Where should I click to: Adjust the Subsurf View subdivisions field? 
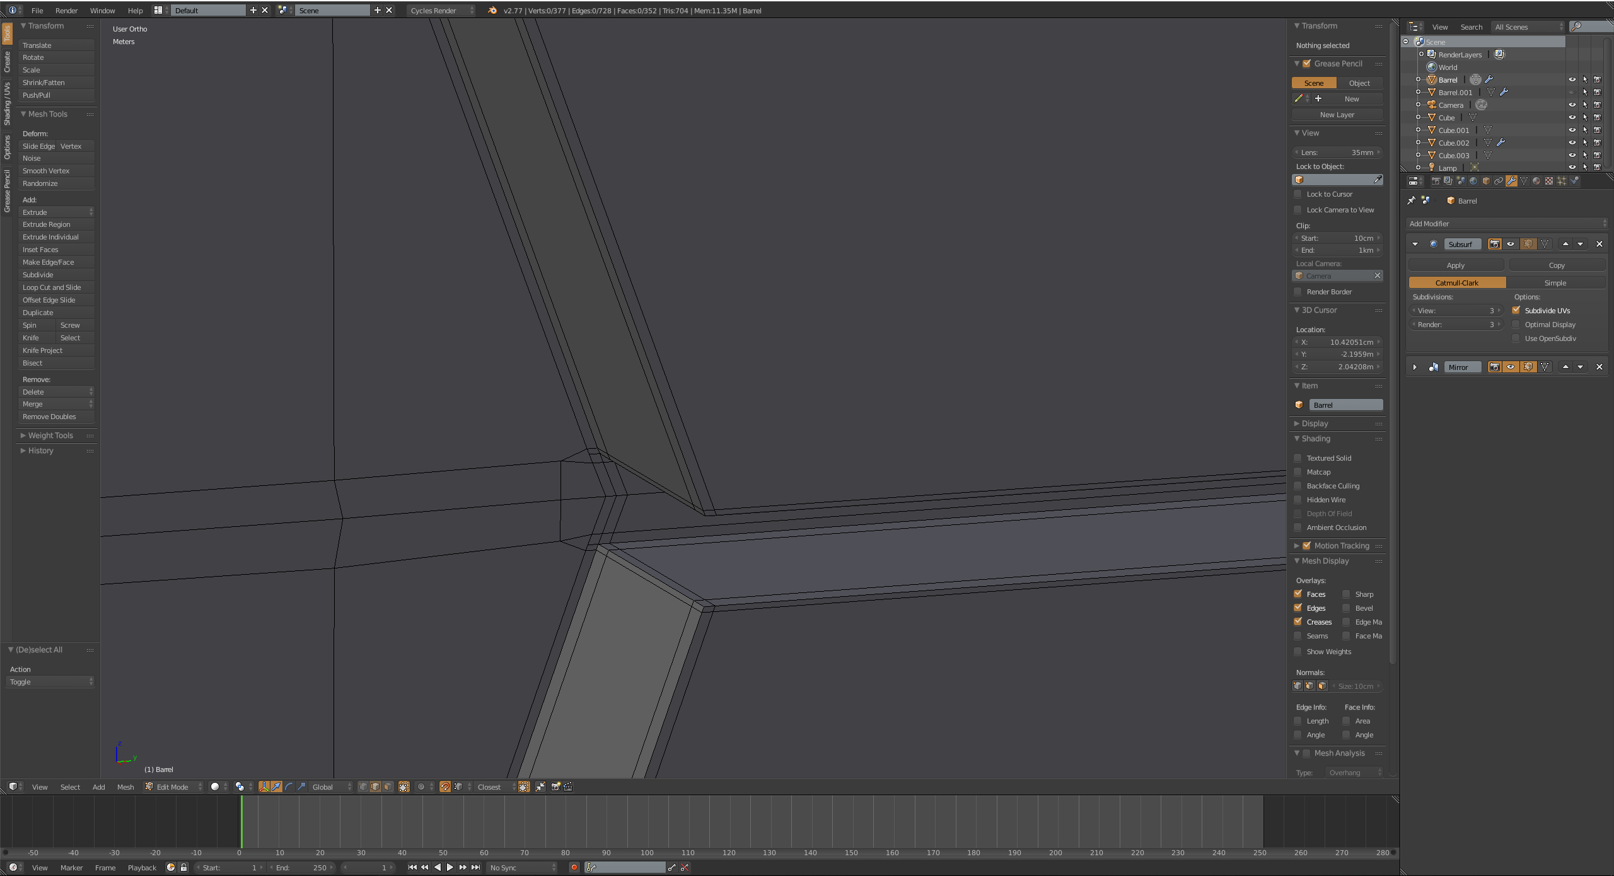click(x=1456, y=310)
